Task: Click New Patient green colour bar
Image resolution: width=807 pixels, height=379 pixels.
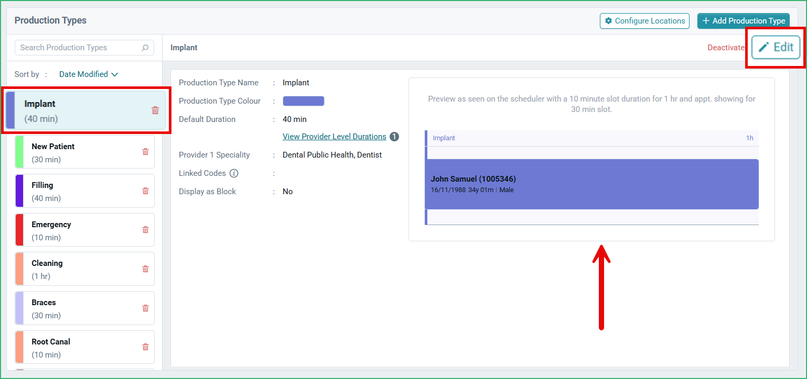Action: (19, 152)
